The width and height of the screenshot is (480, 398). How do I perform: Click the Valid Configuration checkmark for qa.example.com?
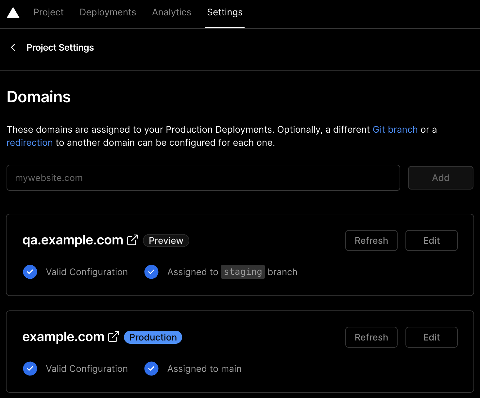30,272
